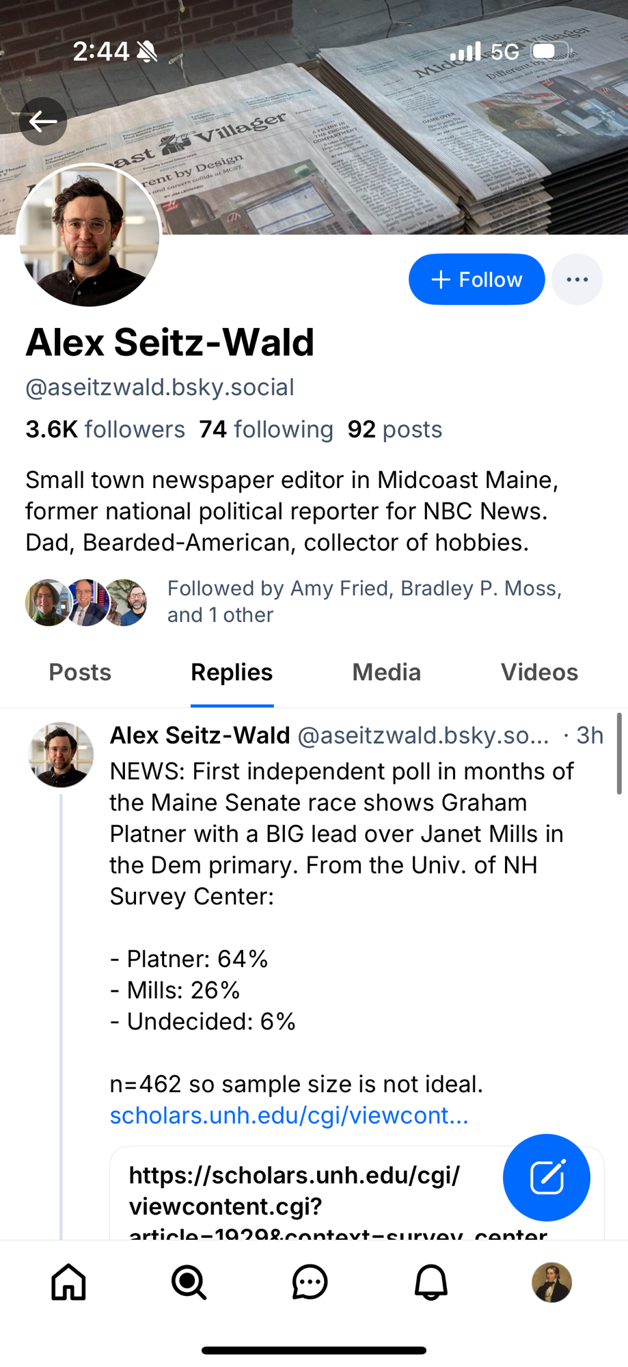The height and width of the screenshot is (1367, 628).
Task: View the 74 following list
Action: pyautogui.click(x=266, y=429)
